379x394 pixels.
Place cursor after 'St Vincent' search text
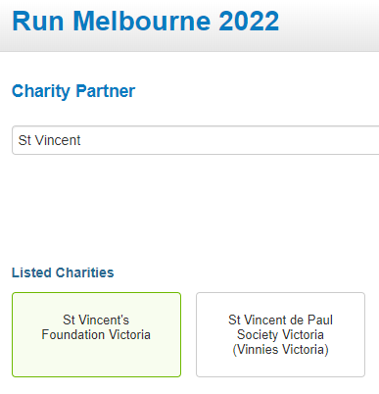click(81, 140)
